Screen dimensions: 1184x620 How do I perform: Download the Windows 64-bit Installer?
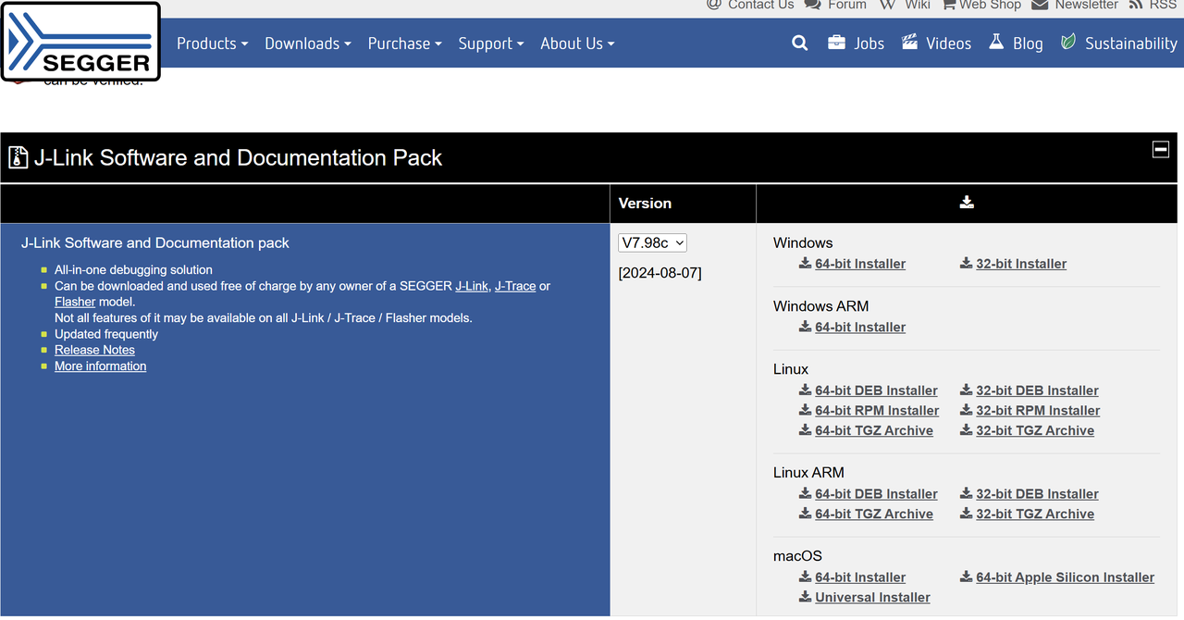pos(859,264)
